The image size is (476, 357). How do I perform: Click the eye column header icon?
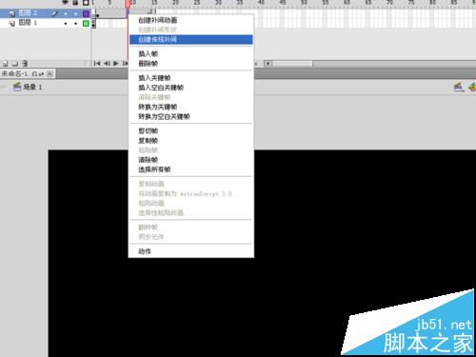click(66, 2)
